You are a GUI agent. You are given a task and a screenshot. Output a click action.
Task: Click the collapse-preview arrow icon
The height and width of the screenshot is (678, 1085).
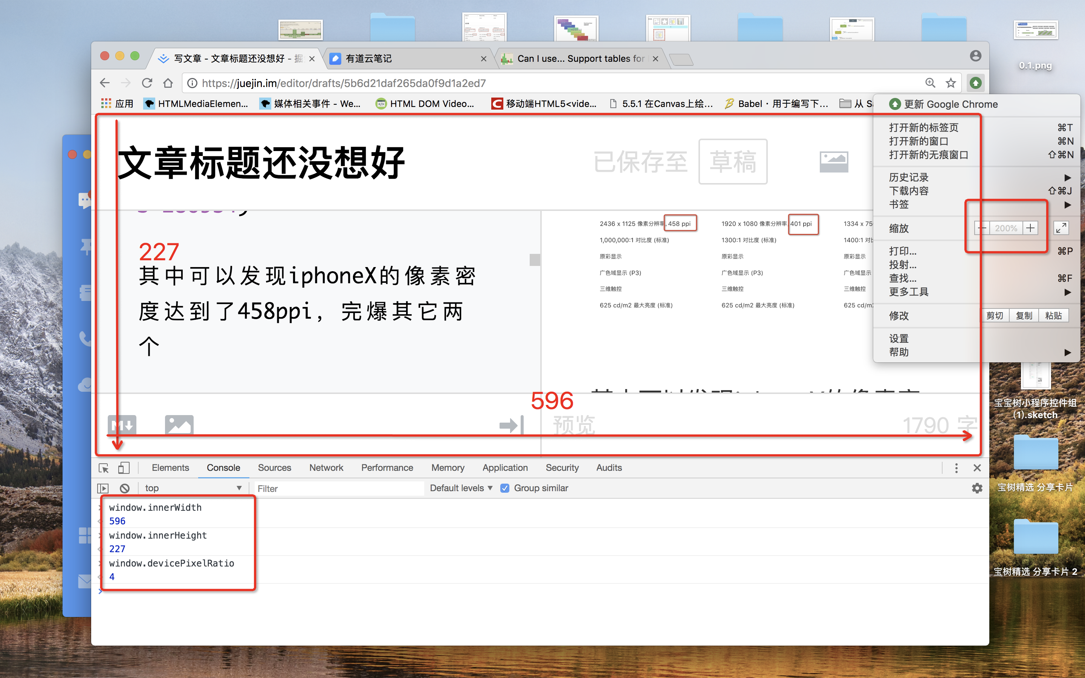click(x=512, y=425)
